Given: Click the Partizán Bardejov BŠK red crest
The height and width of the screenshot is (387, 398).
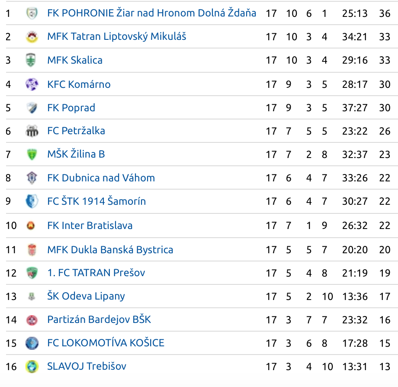Looking at the screenshot, I should click(32, 320).
